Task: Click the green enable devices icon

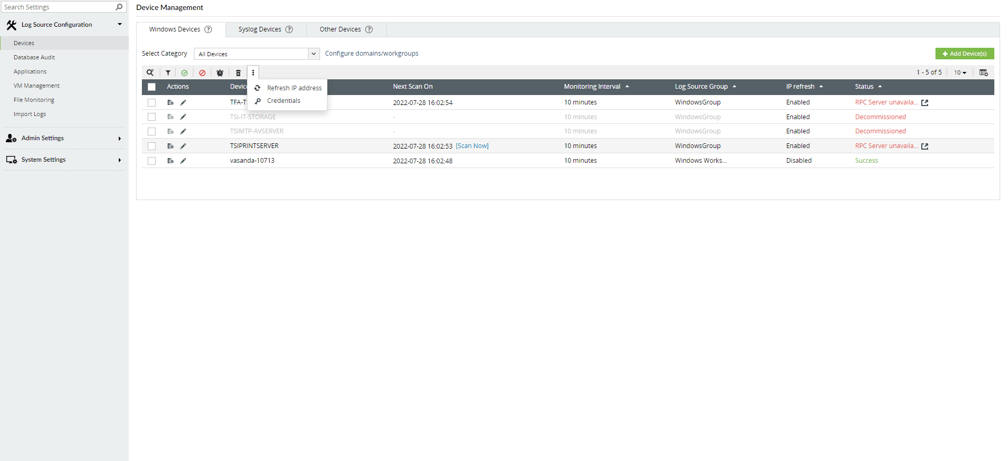Action: [x=184, y=73]
